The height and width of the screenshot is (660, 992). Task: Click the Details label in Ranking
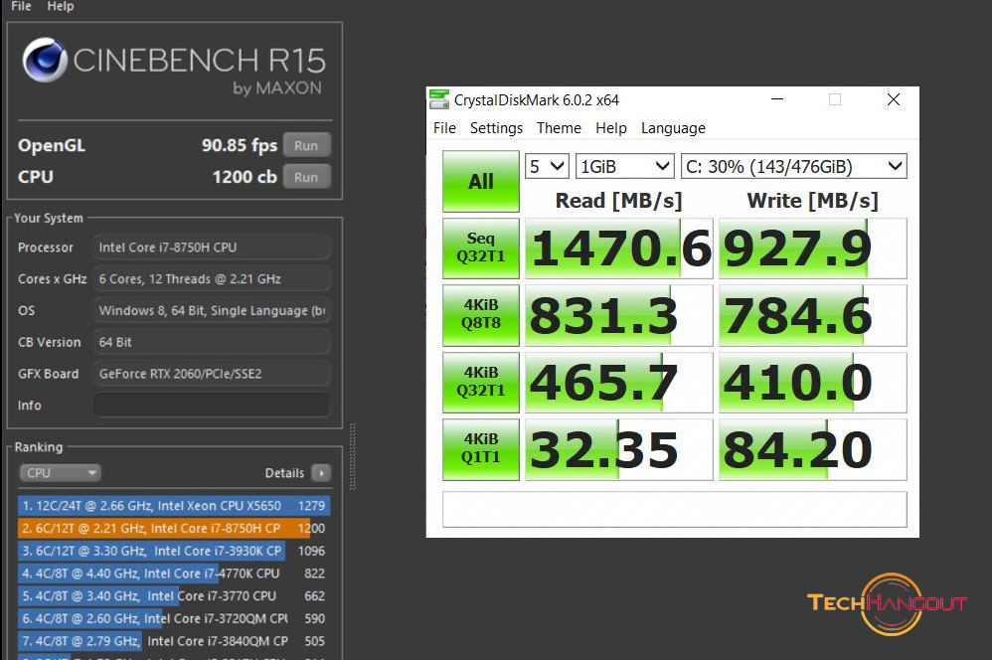click(284, 473)
